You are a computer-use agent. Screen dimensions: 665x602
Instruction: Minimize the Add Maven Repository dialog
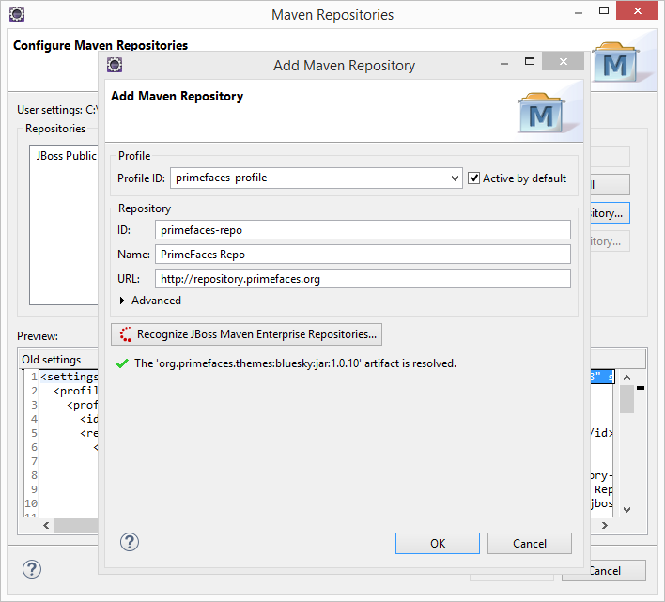pos(504,64)
